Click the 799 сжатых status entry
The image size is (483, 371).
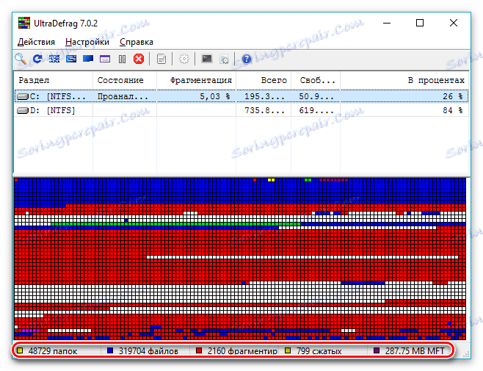click(x=319, y=351)
